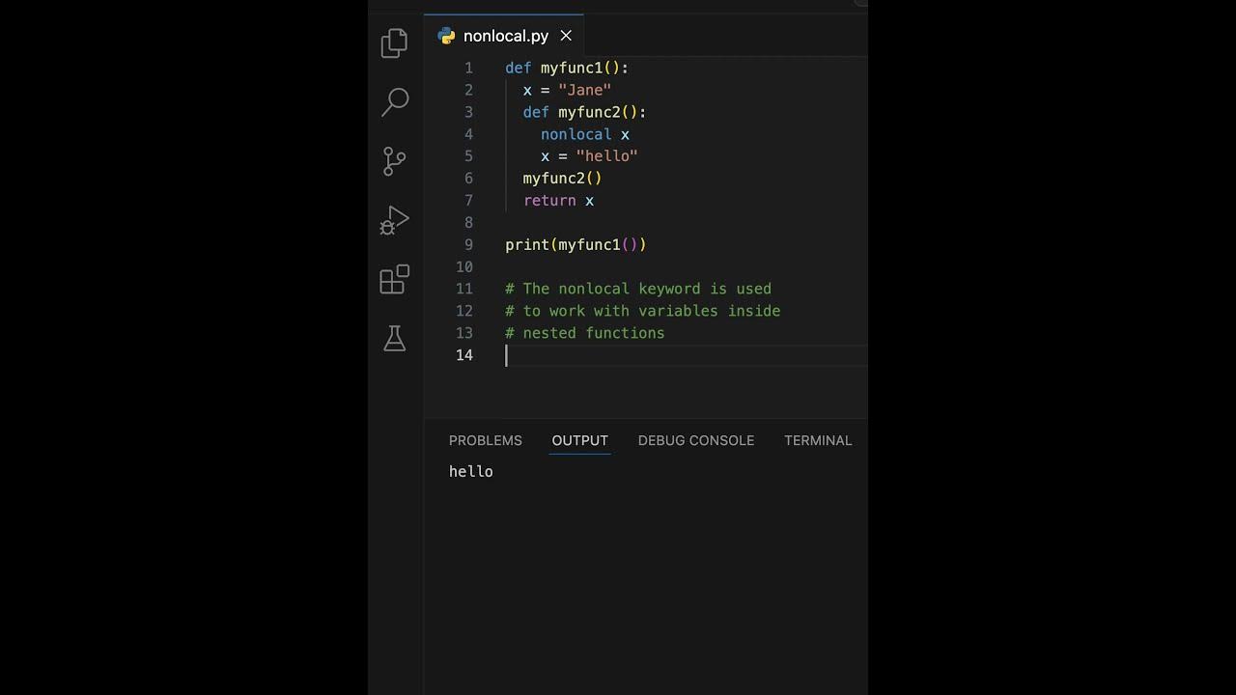Click the 'return x' line of code
Viewport: 1236px width, 695px height.
click(x=558, y=201)
